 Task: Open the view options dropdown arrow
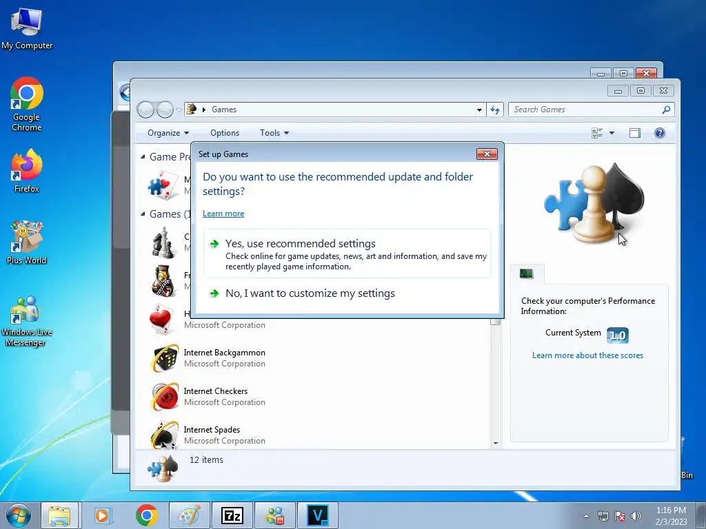coord(612,133)
